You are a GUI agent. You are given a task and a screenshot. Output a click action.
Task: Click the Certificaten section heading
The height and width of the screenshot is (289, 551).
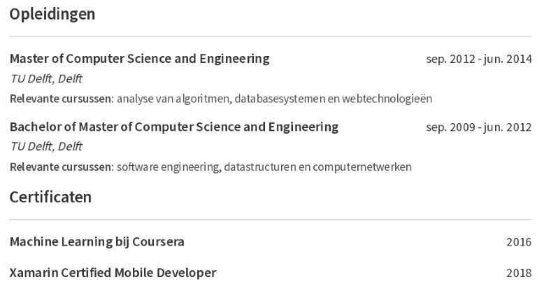pyautogui.click(x=50, y=197)
